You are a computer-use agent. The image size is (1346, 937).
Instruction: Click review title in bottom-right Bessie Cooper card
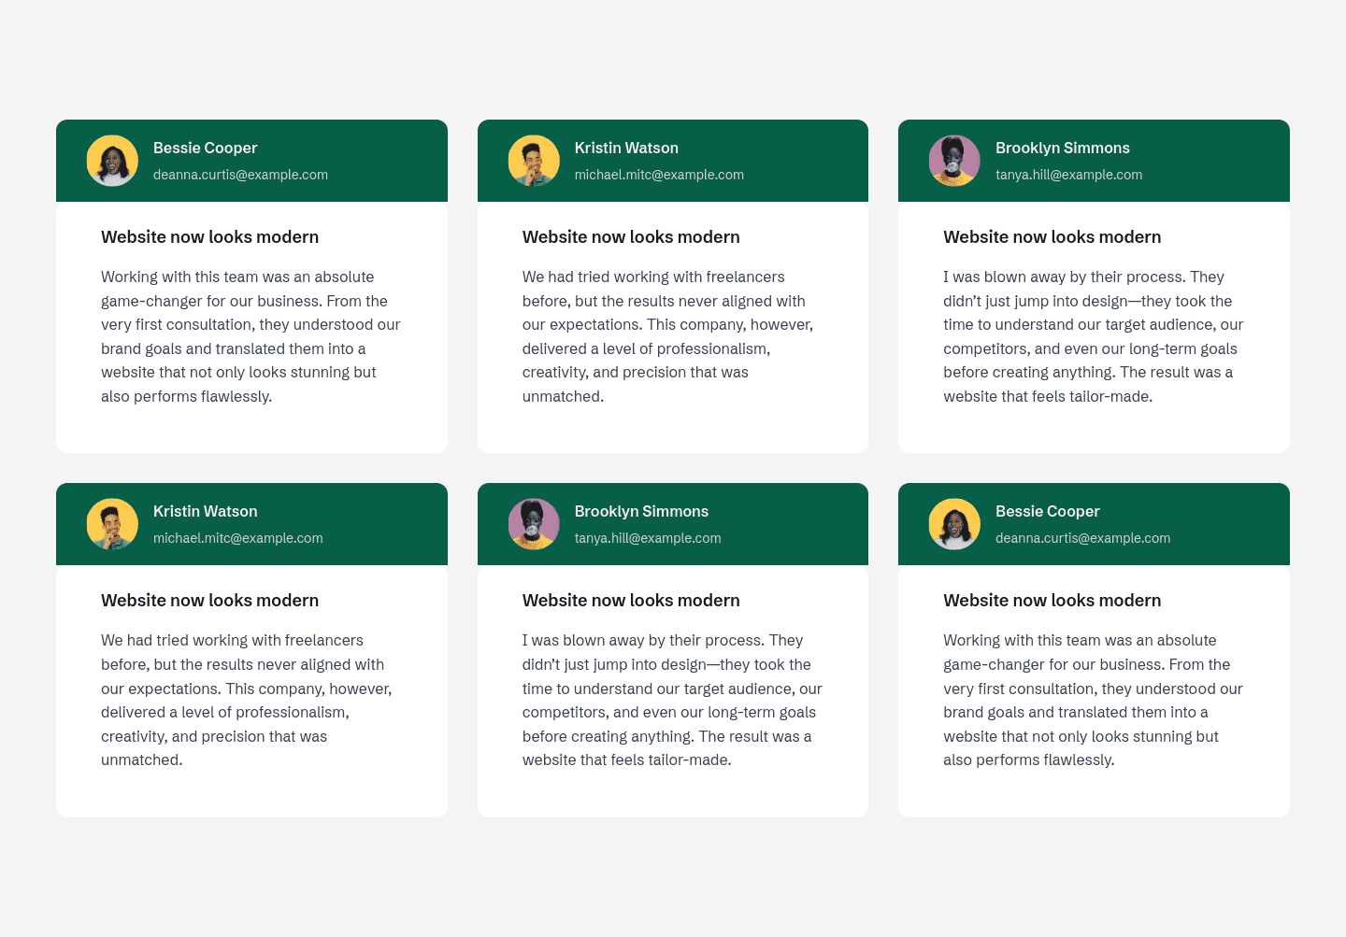pos(1052,601)
